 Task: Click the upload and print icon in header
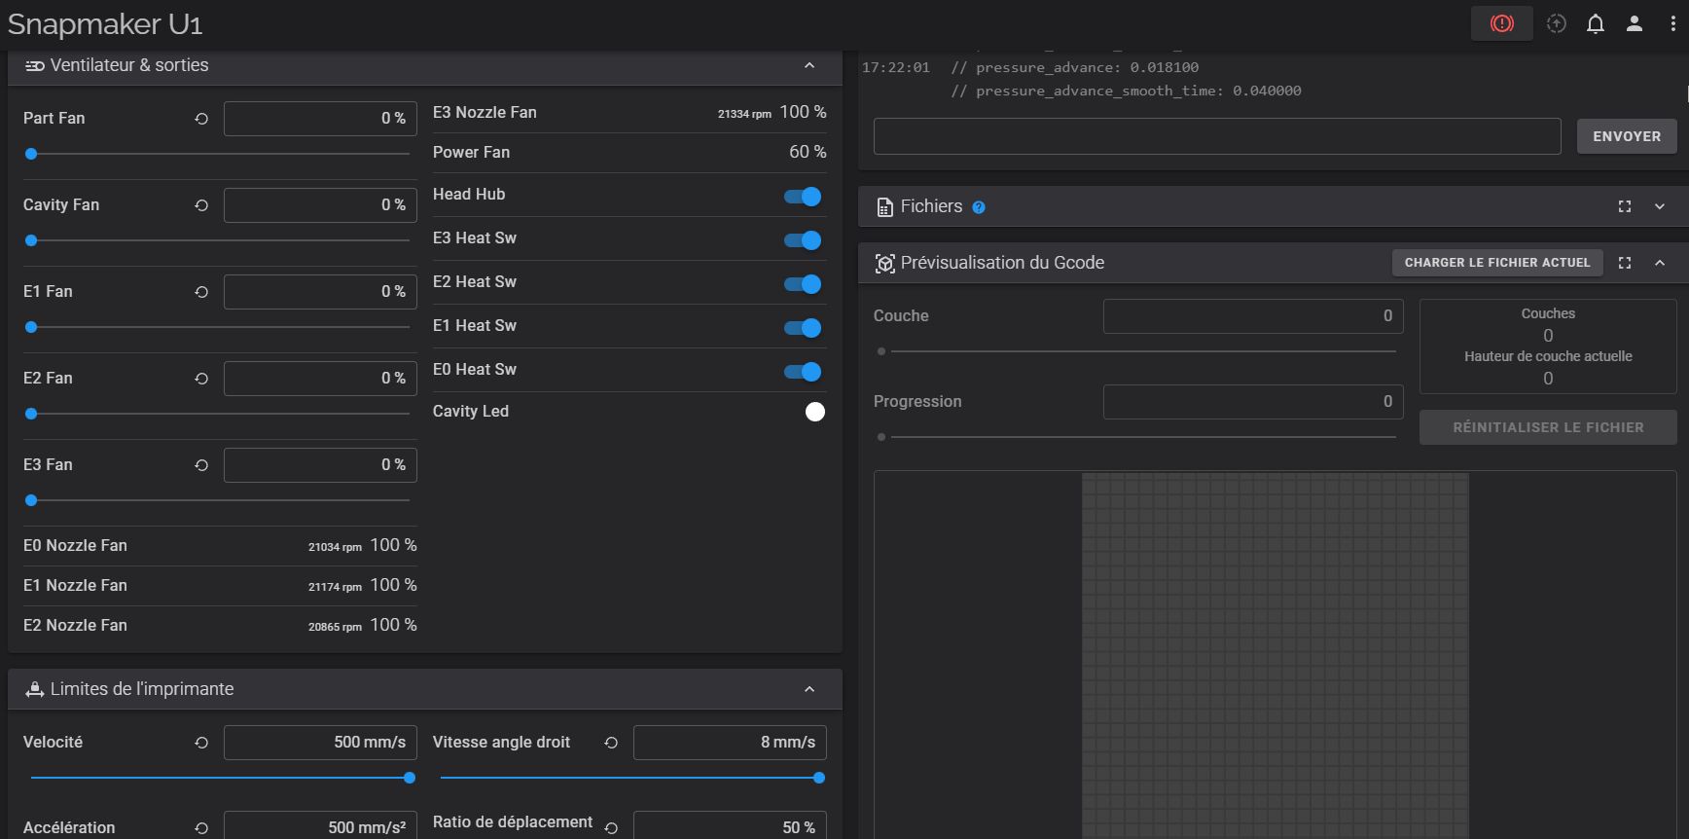[1556, 24]
